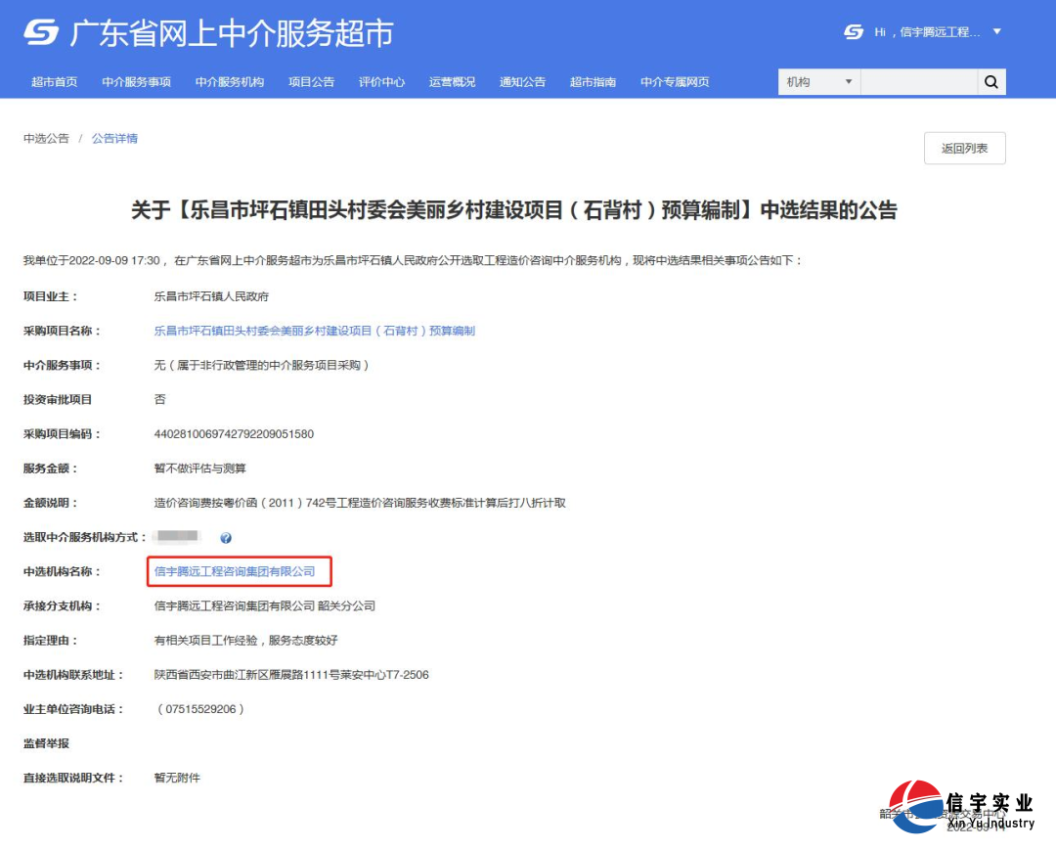Open the 超市首页 menu item
Screen dimensions: 1056x849
(54, 82)
